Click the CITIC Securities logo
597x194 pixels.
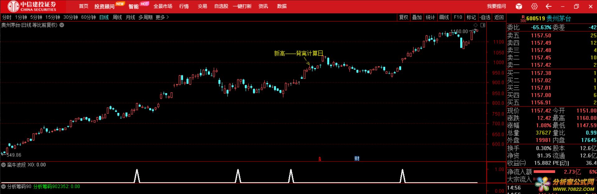[x=32, y=6]
